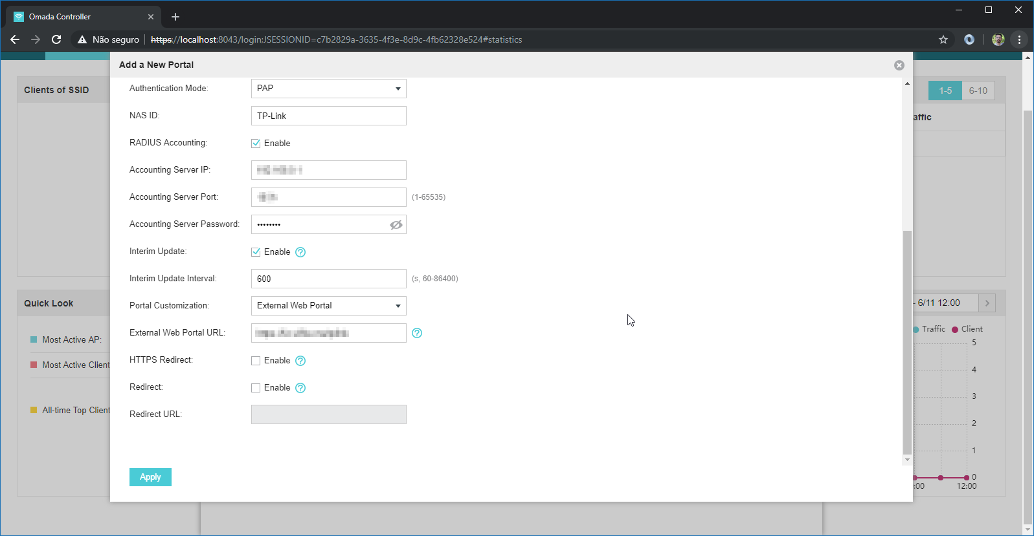Image resolution: width=1034 pixels, height=536 pixels.
Task: Open Chrome's three-dot menu
Action: (x=1019, y=39)
